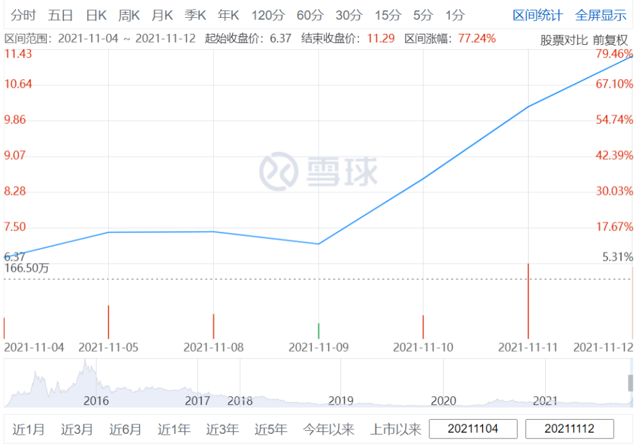This screenshot has width=638, height=448.
Task: Click 全屏显示 to go fullscreen
Action: pyautogui.click(x=601, y=15)
